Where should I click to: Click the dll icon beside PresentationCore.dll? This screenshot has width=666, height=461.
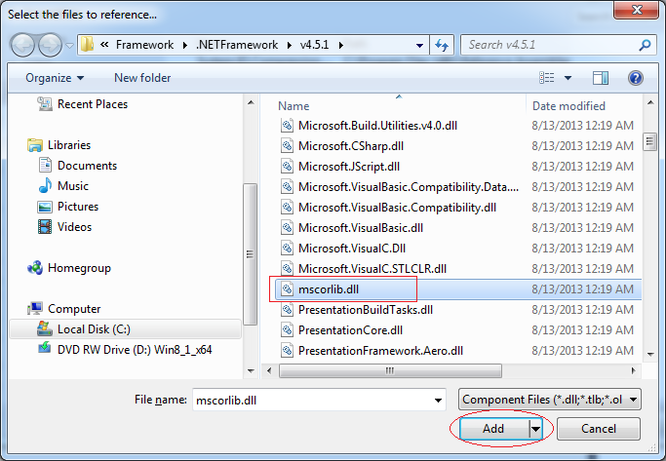pyautogui.click(x=287, y=330)
